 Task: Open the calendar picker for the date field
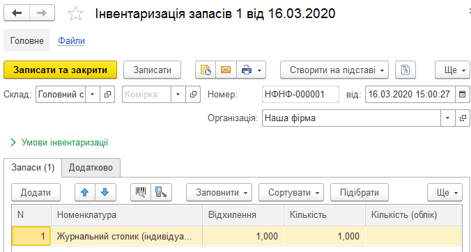[463, 95]
